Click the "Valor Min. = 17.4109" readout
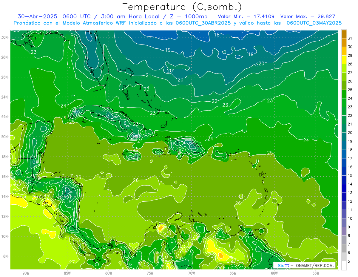 tap(246, 16)
